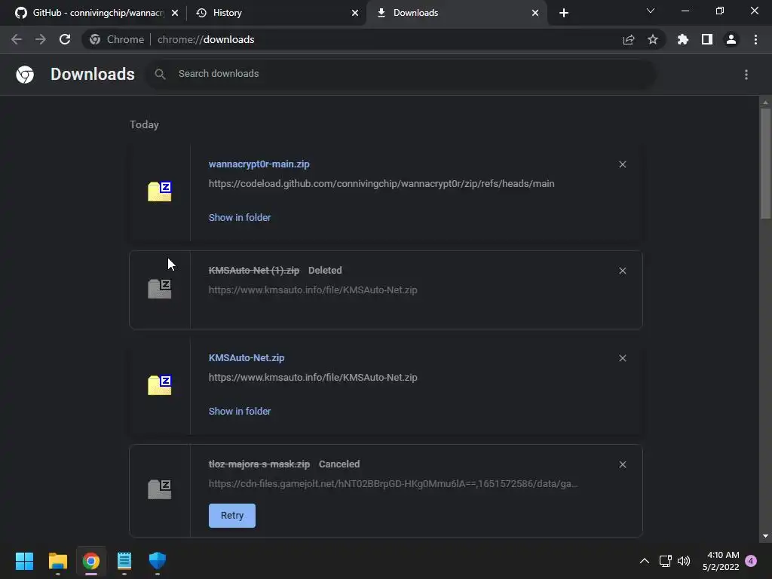The image size is (772, 579).
Task: Share this page using address bar share icon
Action: 629,39
